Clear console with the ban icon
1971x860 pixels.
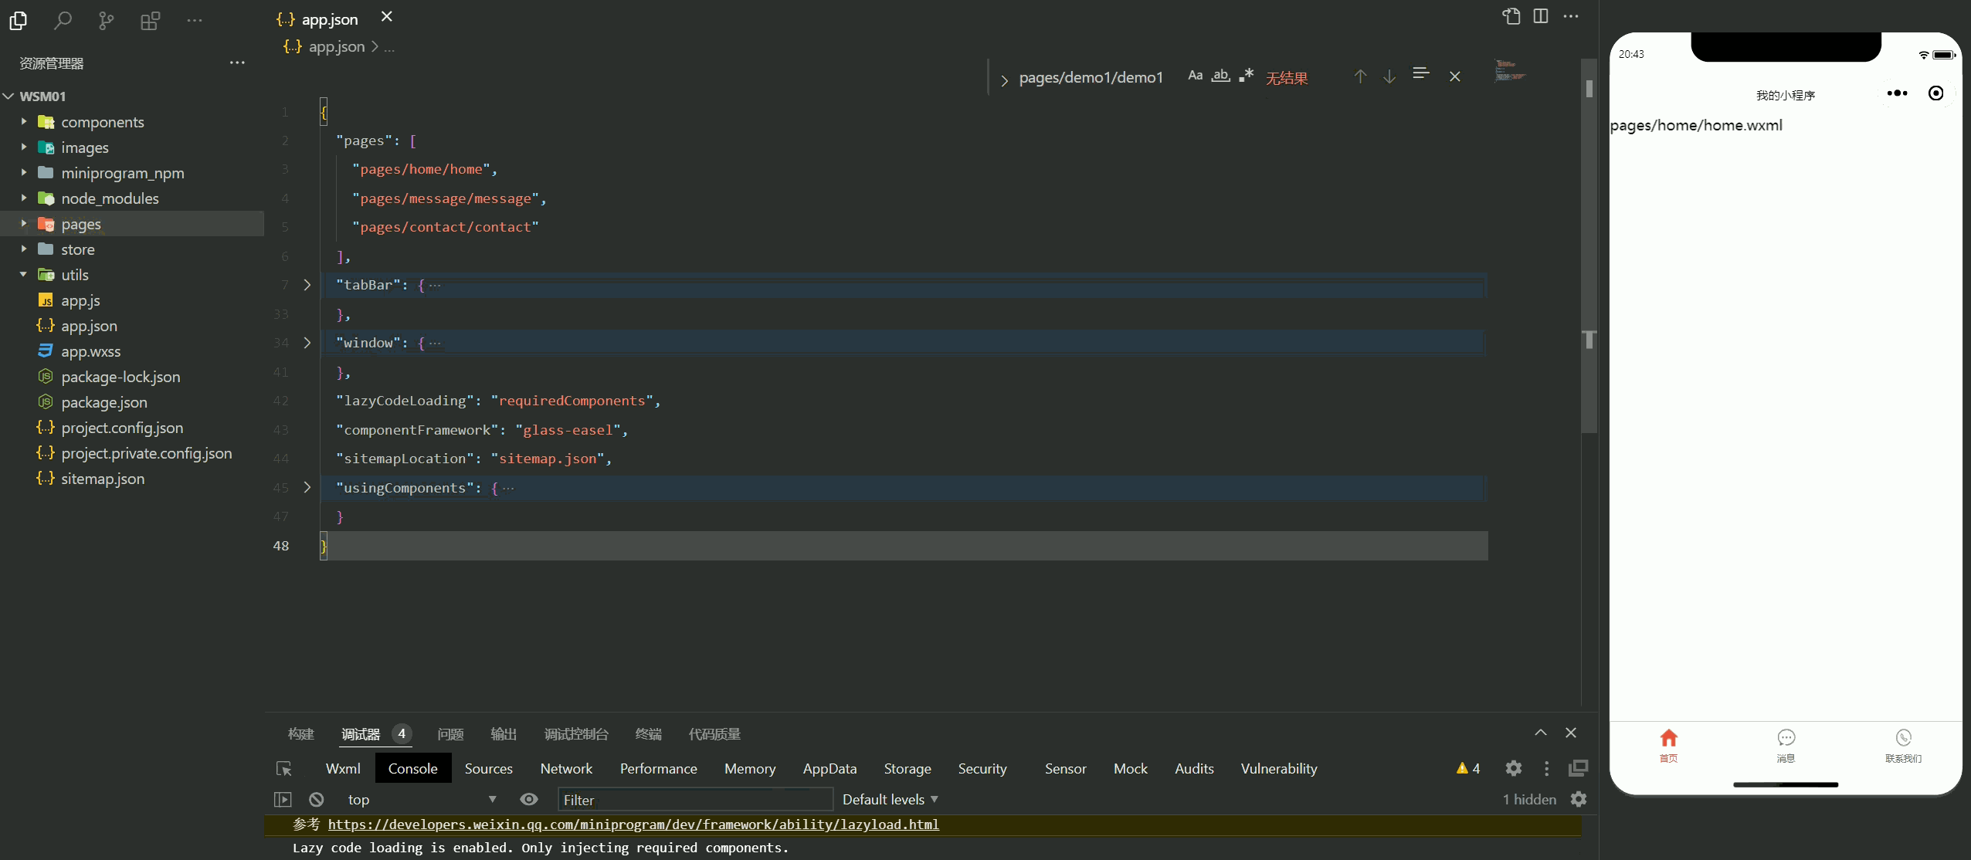(x=316, y=800)
